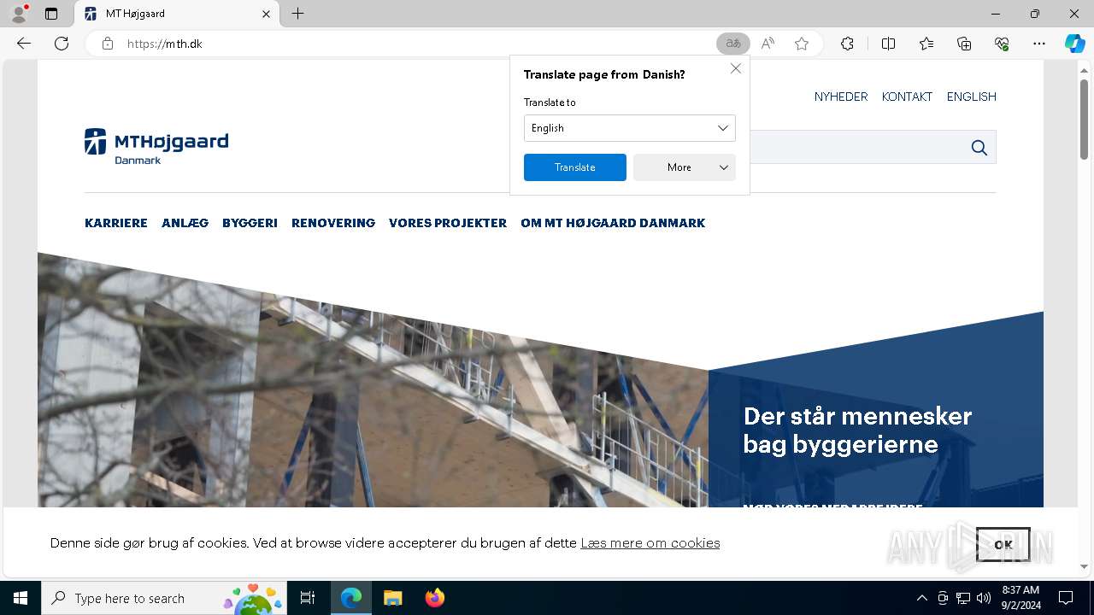Open a new tab
The image size is (1094, 615).
297,14
